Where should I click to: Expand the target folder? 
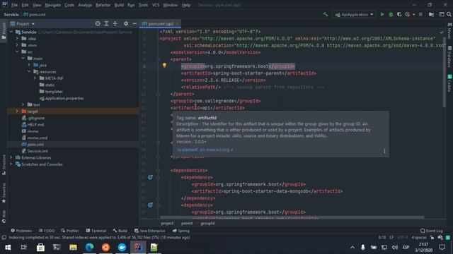(17, 111)
